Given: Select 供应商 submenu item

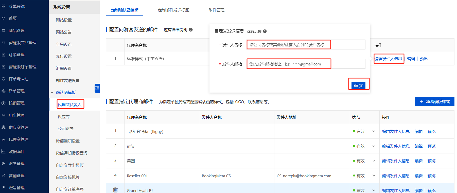Looking at the screenshot, I should point(64,117).
